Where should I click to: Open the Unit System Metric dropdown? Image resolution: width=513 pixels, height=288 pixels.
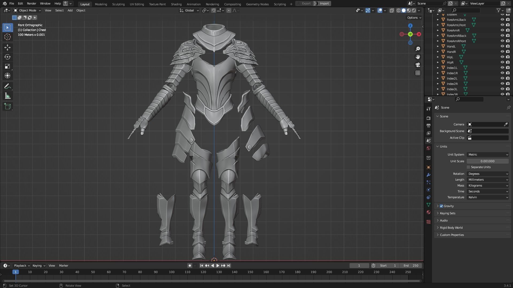488,155
